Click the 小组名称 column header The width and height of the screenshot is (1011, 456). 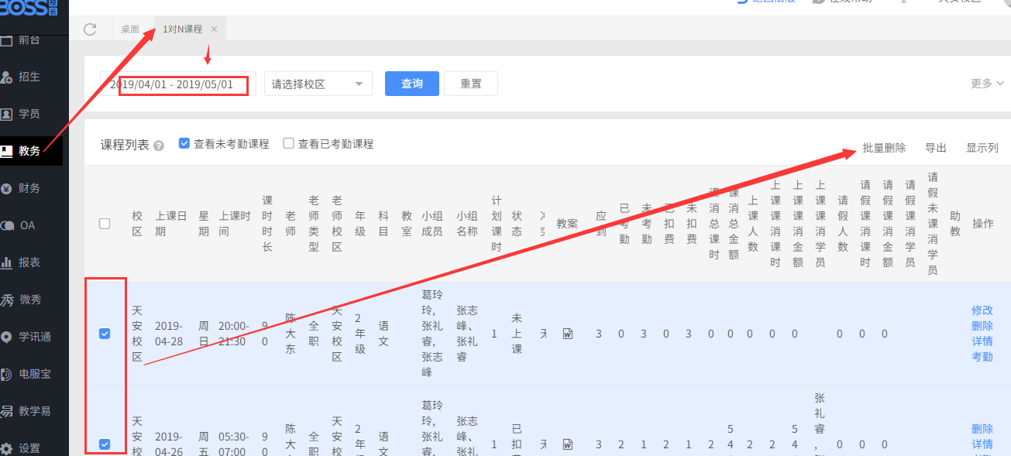click(467, 224)
